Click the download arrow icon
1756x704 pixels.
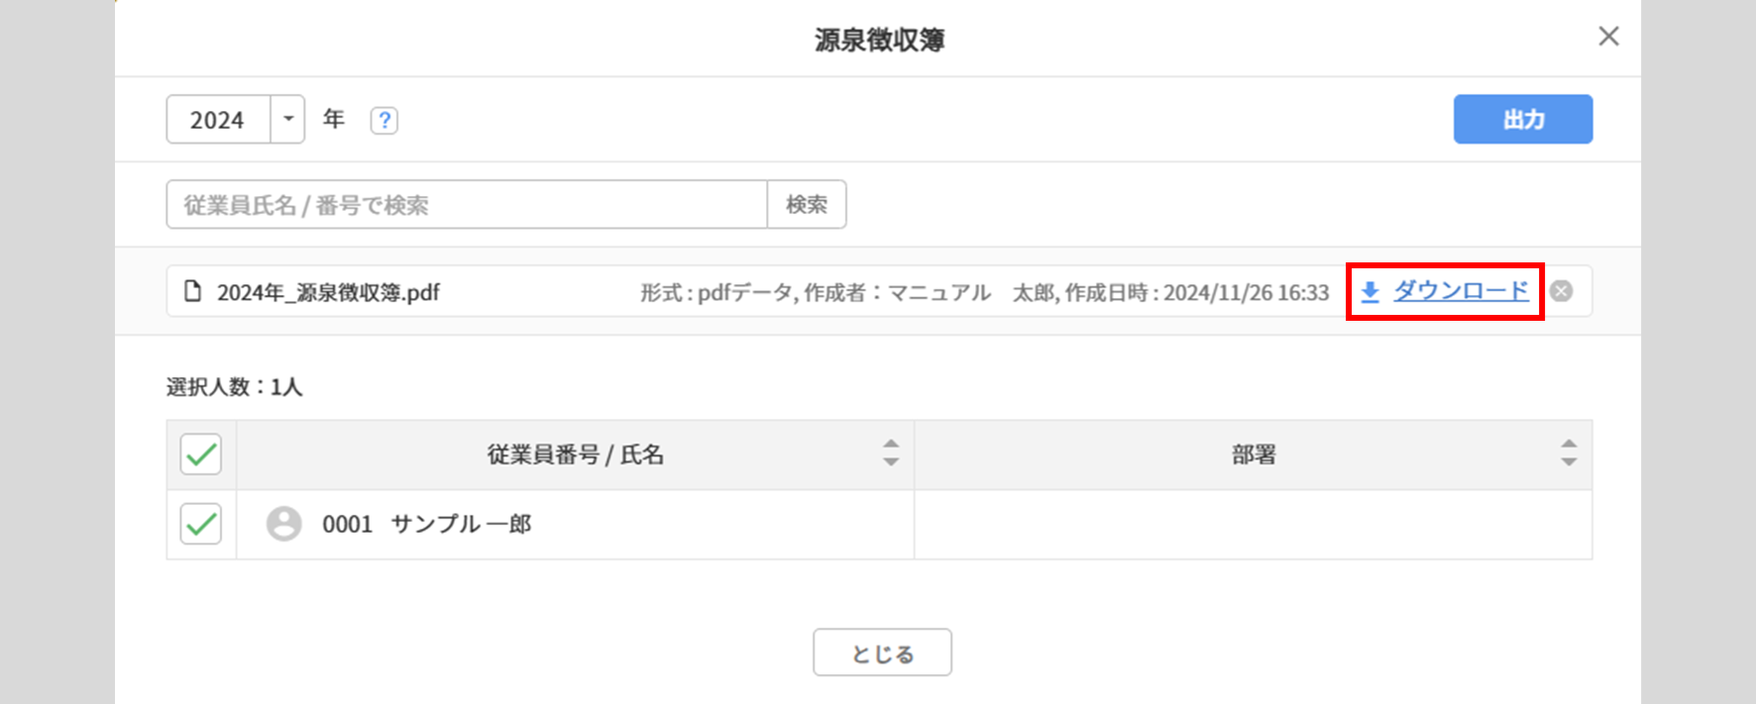(x=1371, y=291)
